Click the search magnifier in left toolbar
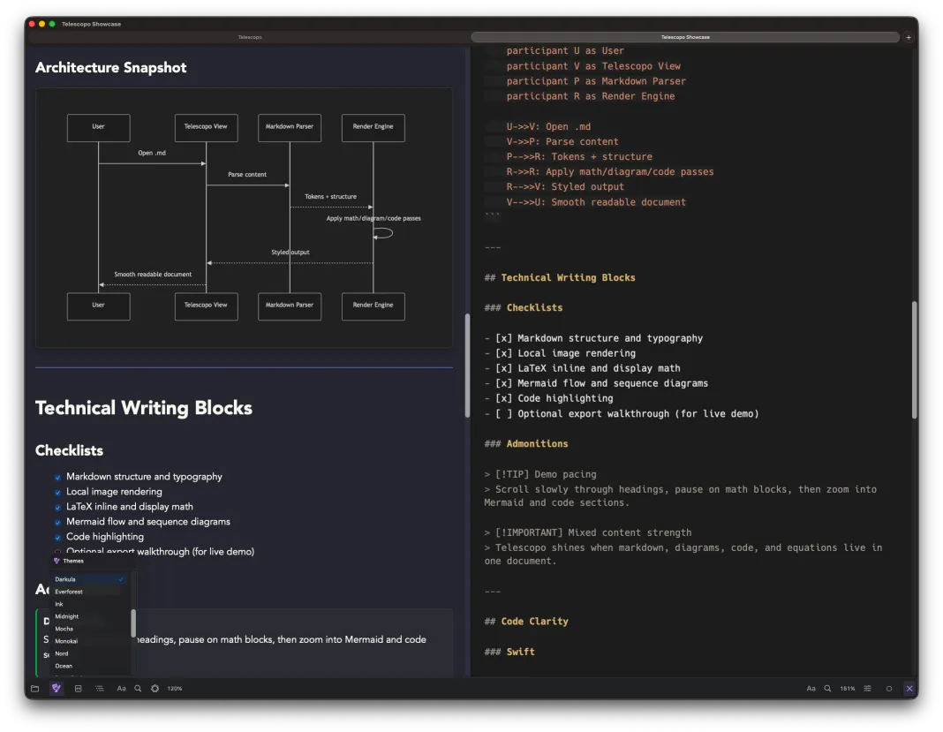Viewport: 943px width, 732px height. click(x=139, y=688)
